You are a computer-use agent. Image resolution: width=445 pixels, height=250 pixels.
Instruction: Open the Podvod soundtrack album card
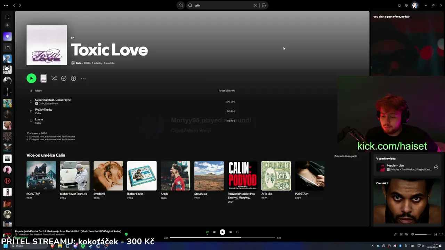point(242,182)
